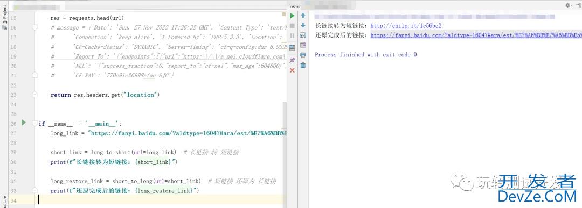Viewport: 582px width, 208px height.
Task: Jump up the stack trace arrow
Action: pyautogui.click(x=303, y=16)
